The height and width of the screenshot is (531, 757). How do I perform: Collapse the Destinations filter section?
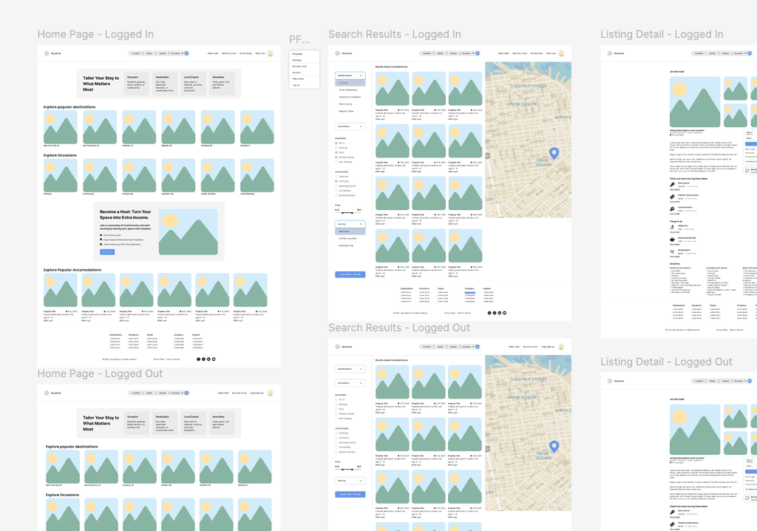361,77
